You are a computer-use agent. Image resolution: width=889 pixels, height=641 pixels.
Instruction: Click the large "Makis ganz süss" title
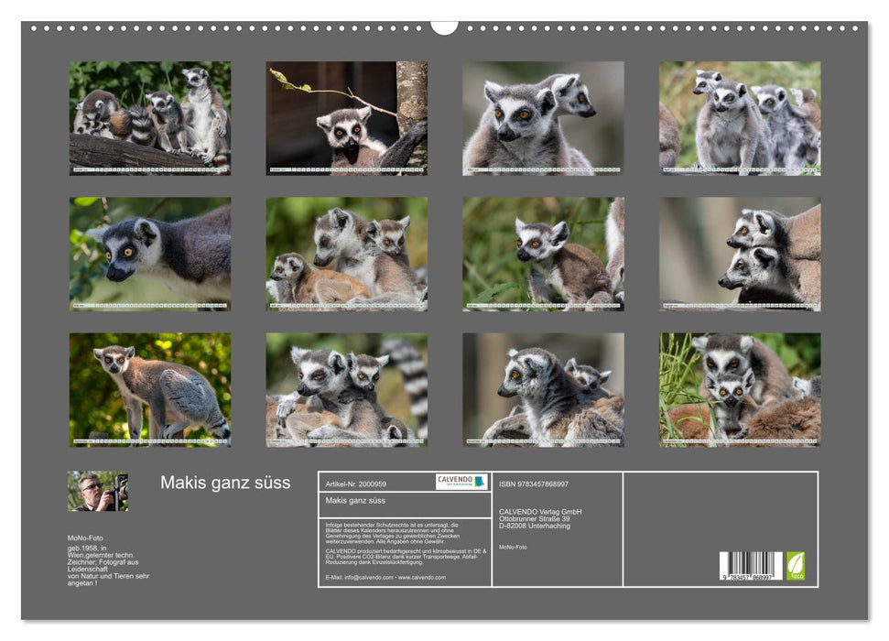[225, 483]
